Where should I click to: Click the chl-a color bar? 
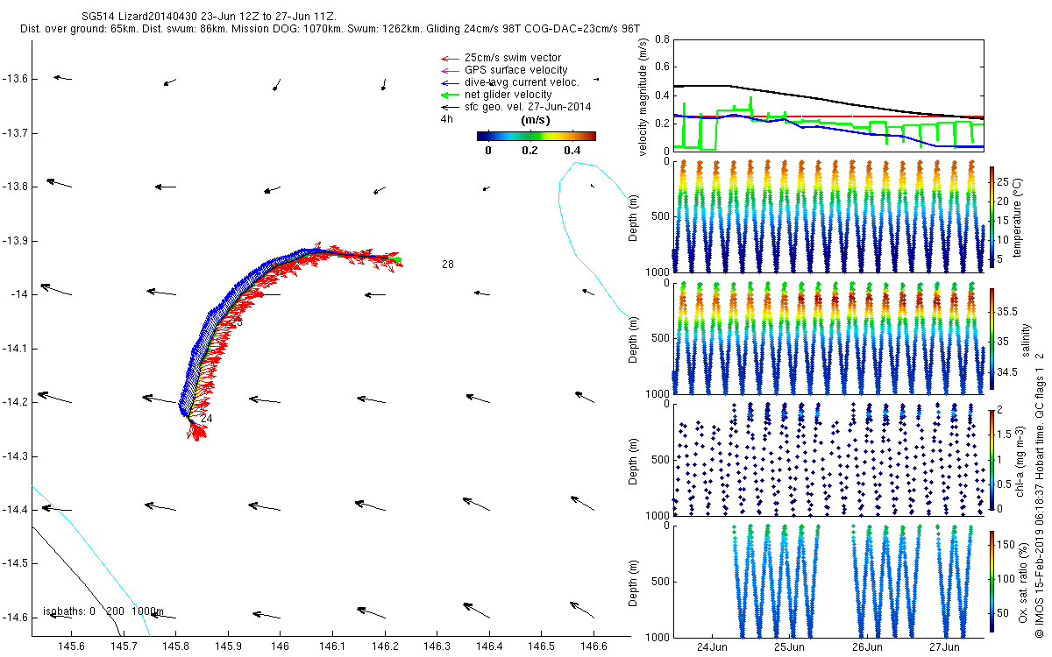pos(992,458)
